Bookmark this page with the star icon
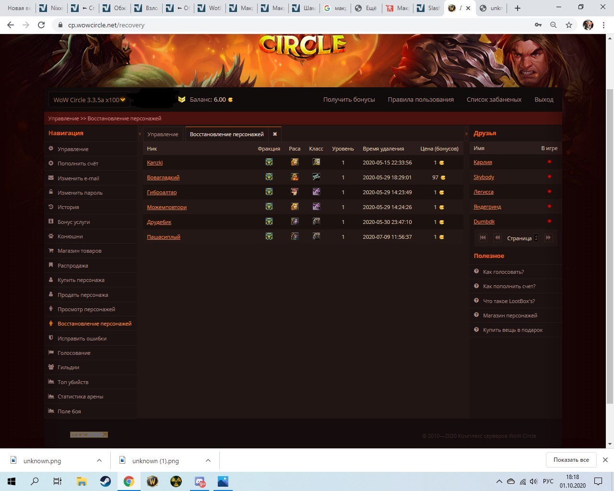This screenshot has width=614, height=491. pyautogui.click(x=569, y=25)
